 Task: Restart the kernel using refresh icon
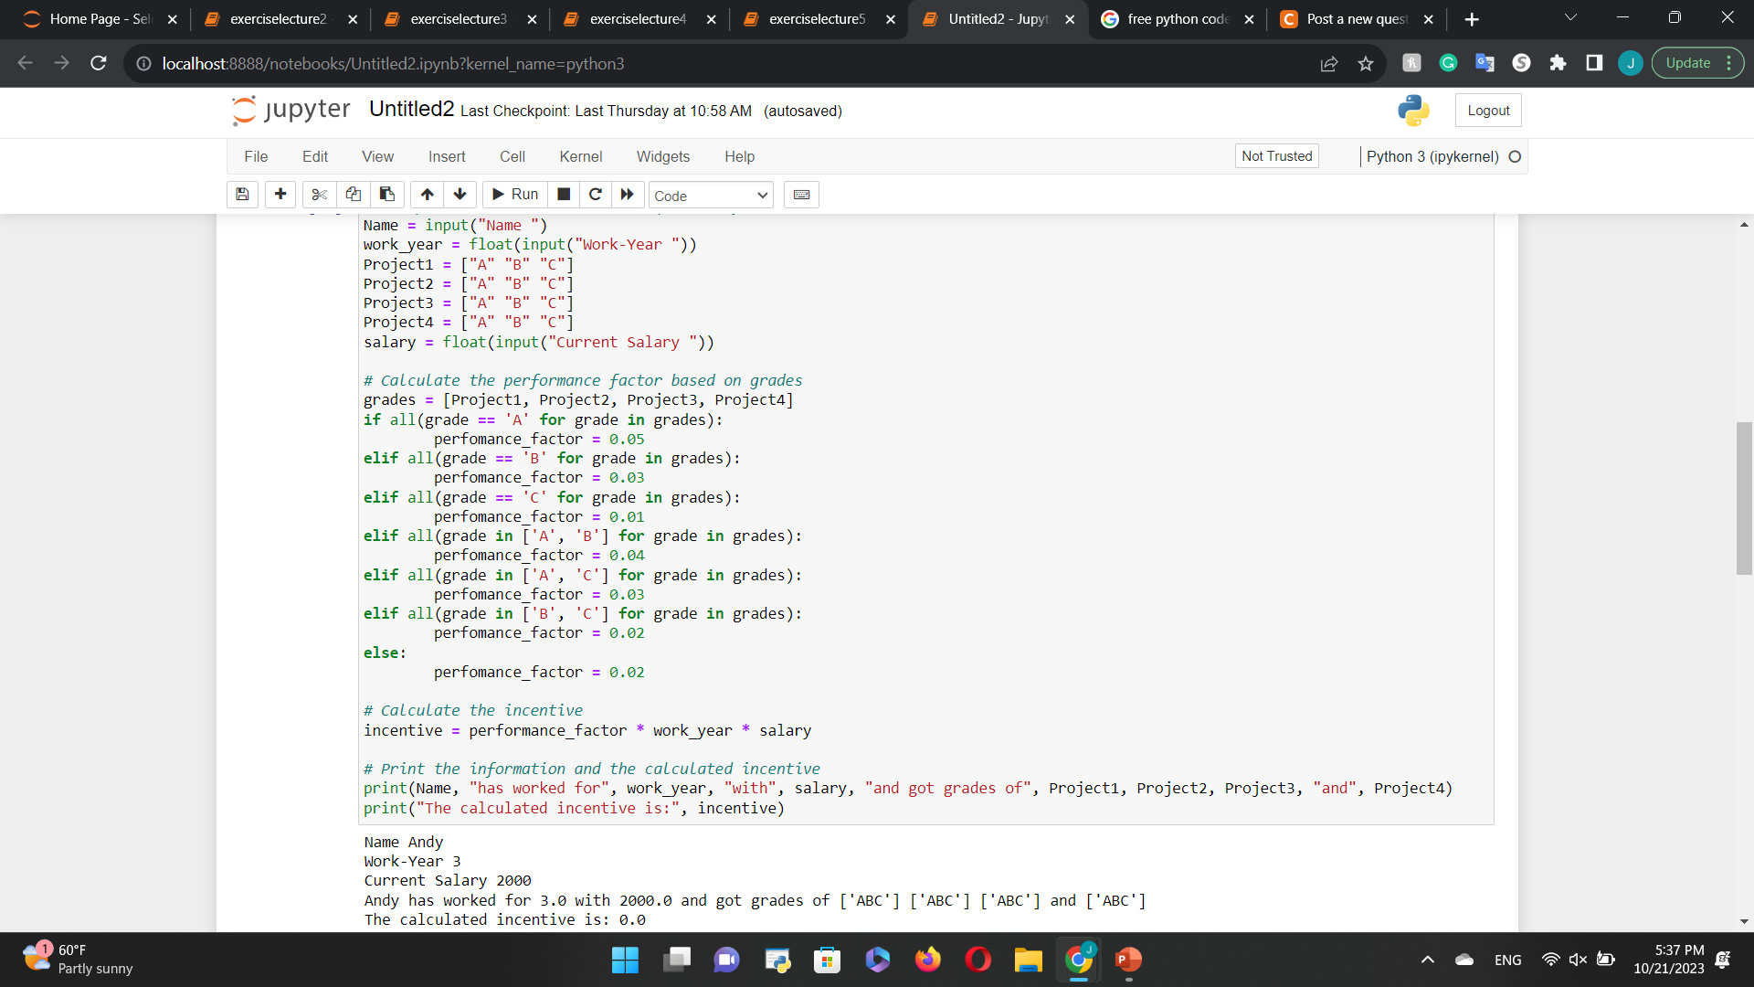pyautogui.click(x=595, y=195)
